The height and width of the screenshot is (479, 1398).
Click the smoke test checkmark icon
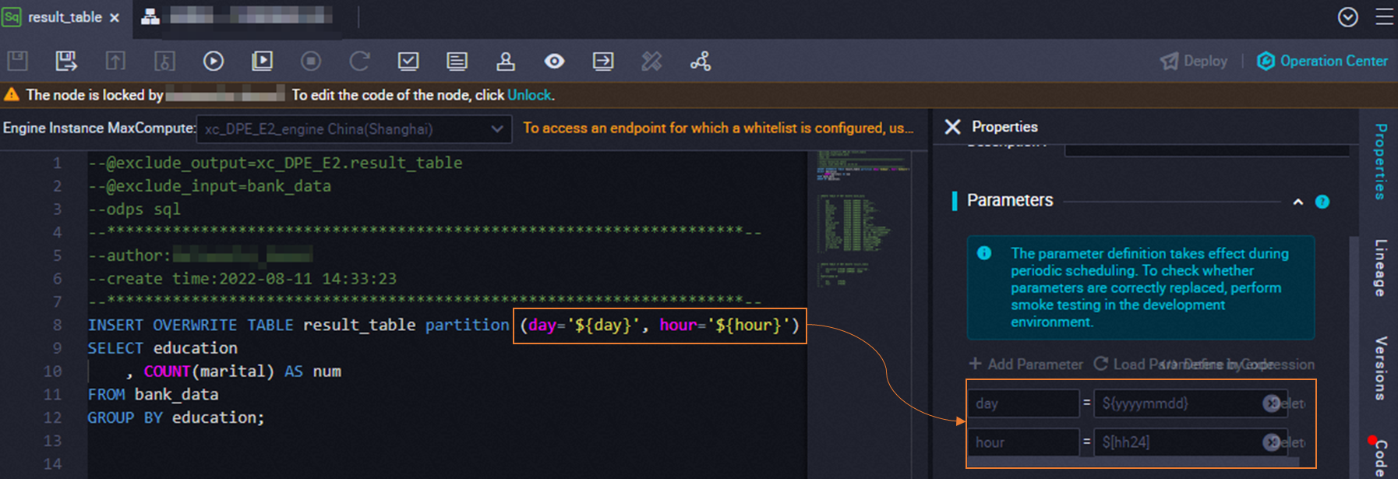pos(408,61)
